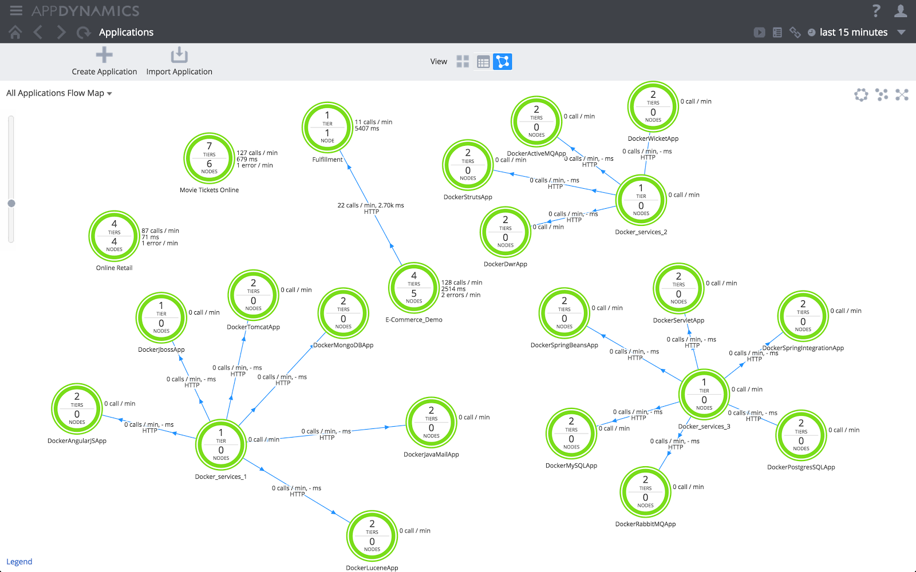Screen dimensions: 916x572
Task: Select the flow map view button
Action: tap(503, 62)
